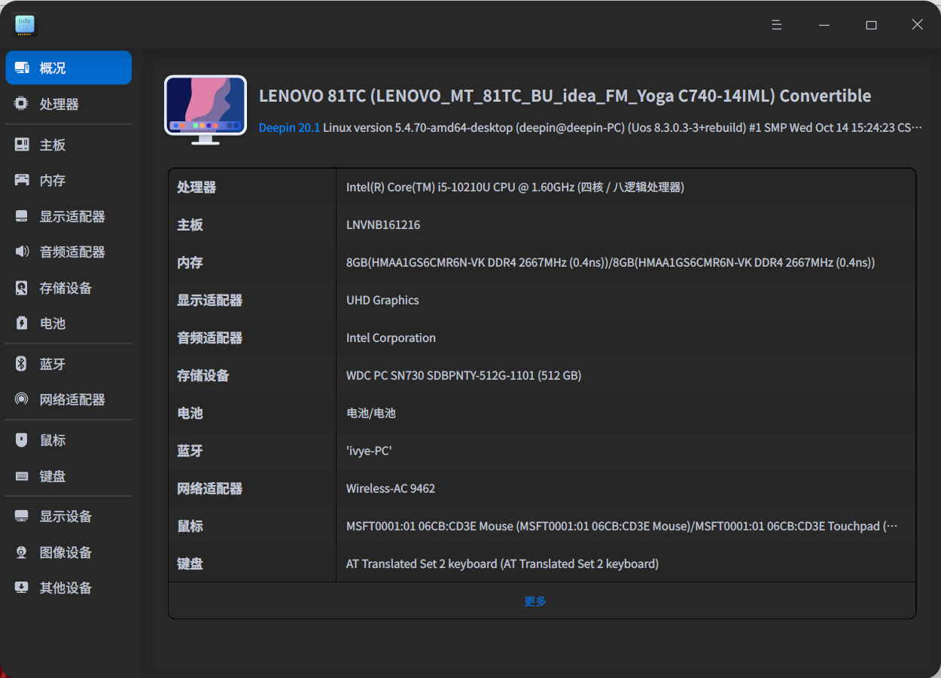Viewport: 941px width, 678px height.
Task: Click the 概况 overview icon in sidebar
Action: (22, 68)
